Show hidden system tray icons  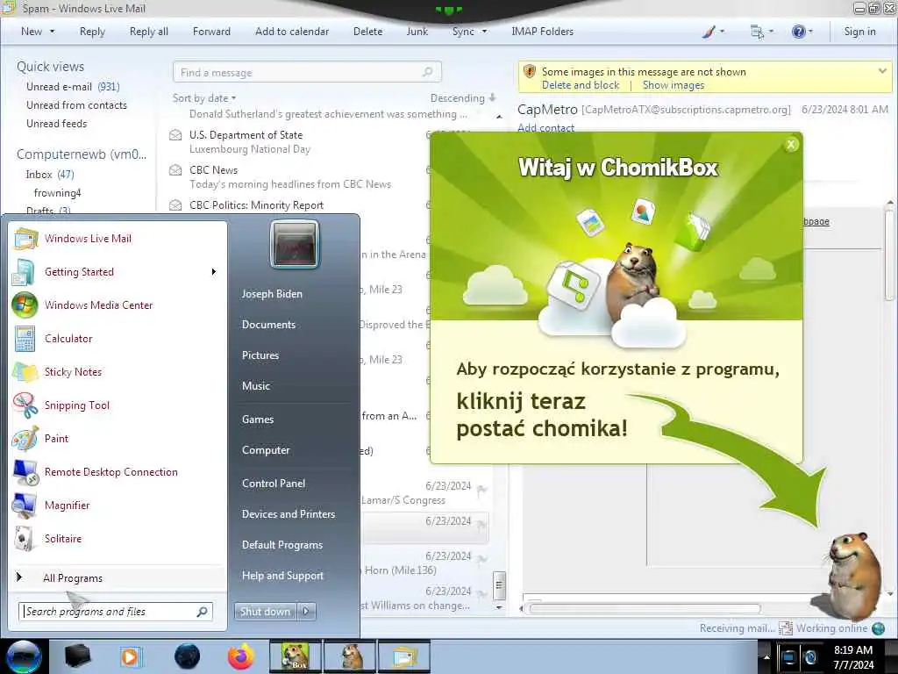(766, 657)
